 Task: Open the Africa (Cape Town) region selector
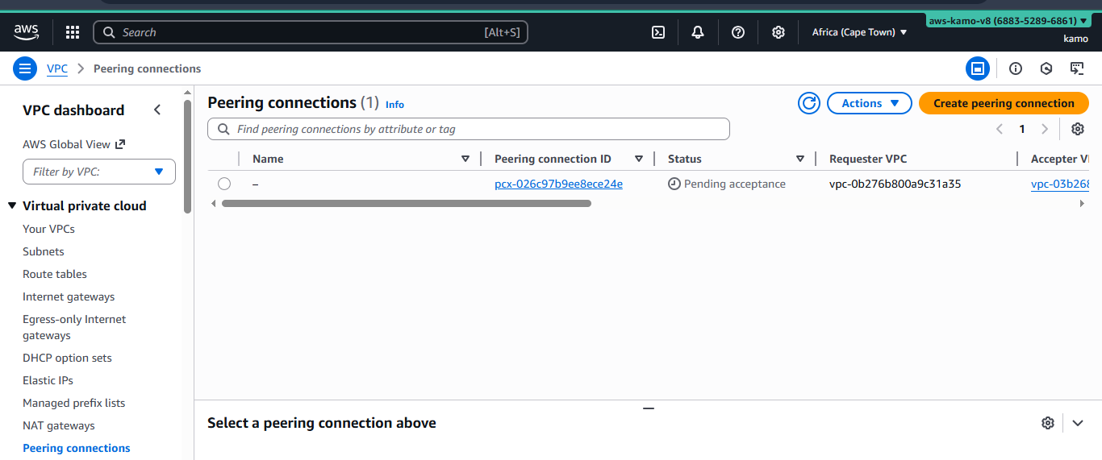[859, 32]
